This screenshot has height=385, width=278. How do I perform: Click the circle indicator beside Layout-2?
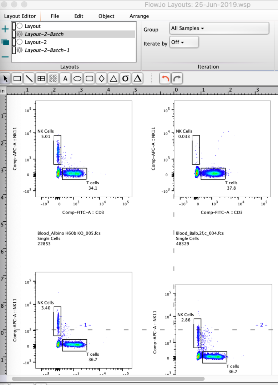(x=20, y=42)
